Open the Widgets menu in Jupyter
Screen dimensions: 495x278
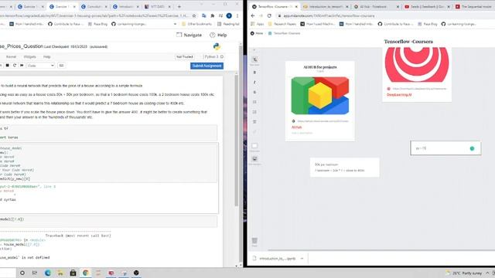[x=29, y=56]
